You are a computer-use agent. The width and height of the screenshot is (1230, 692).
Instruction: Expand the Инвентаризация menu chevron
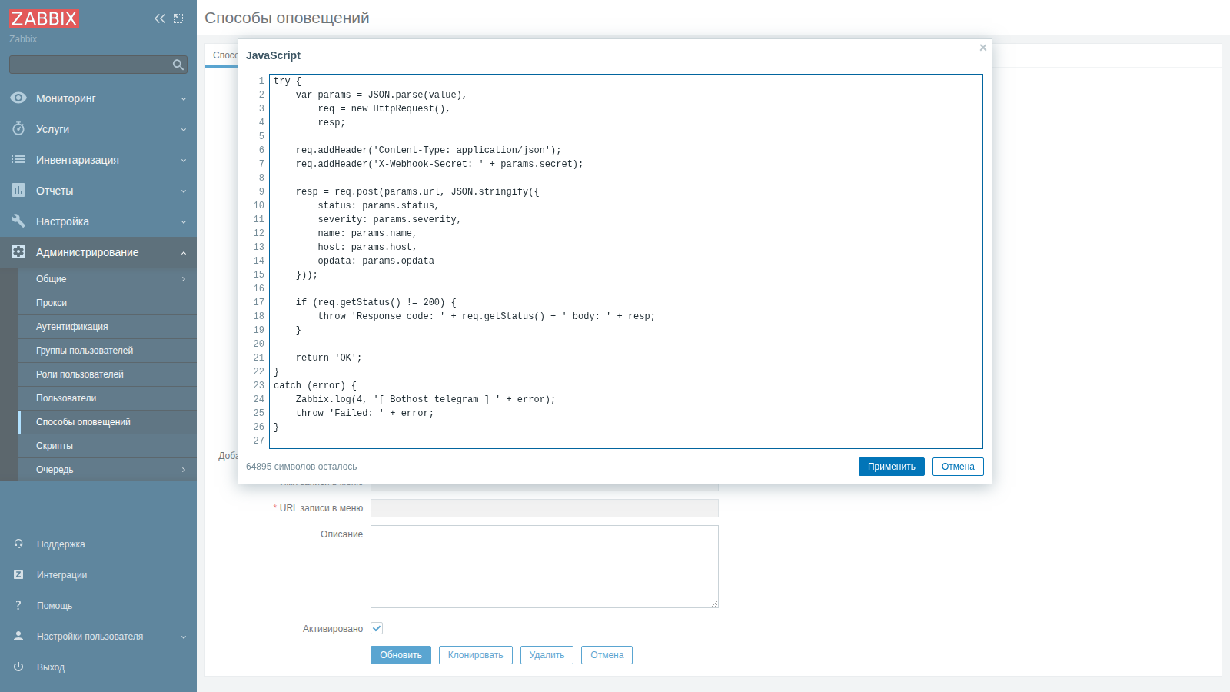(184, 160)
